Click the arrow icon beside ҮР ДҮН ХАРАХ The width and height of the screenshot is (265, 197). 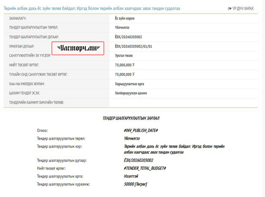[230, 8]
